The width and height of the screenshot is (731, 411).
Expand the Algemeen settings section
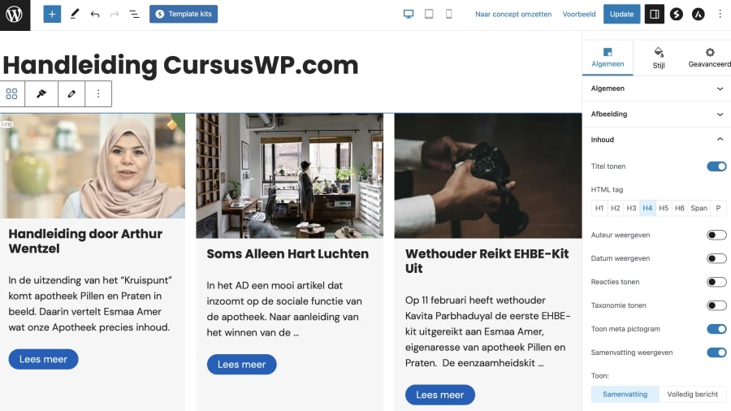click(657, 89)
